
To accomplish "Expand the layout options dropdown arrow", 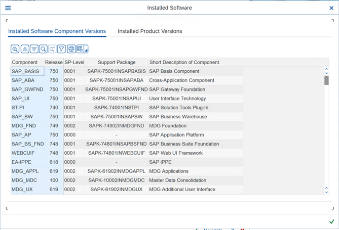I will [x=86, y=49].
